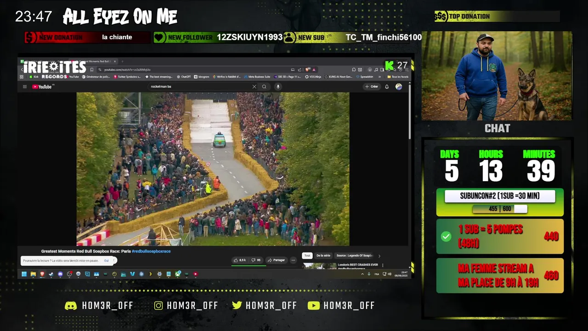Dislike the video with the thumbs-down button
This screenshot has height=331, width=588.
(256, 260)
